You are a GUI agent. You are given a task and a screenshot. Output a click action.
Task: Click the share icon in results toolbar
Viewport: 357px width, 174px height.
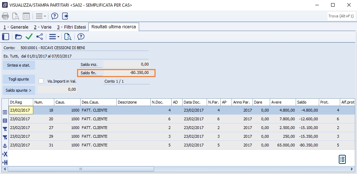(x=40, y=37)
